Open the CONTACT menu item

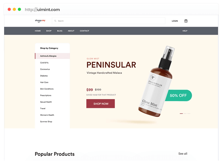click(84, 31)
